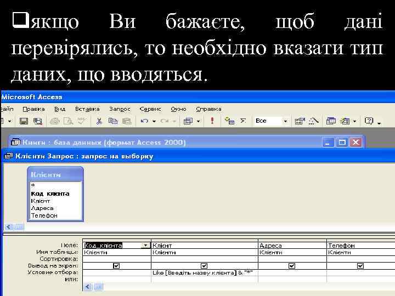The width and height of the screenshot is (395, 296).
Task: Open Print Preview icon
Action: (x=68, y=121)
